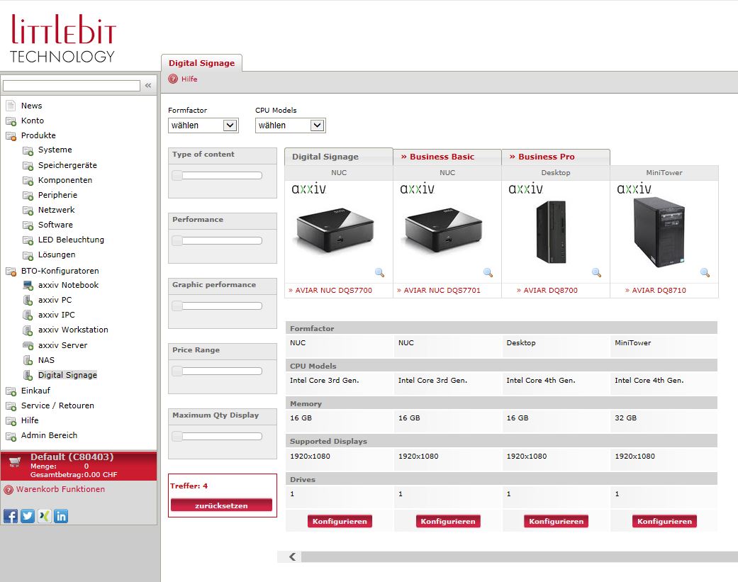Open Warenkorb Funktionen link
This screenshot has height=582, width=738.
[61, 489]
